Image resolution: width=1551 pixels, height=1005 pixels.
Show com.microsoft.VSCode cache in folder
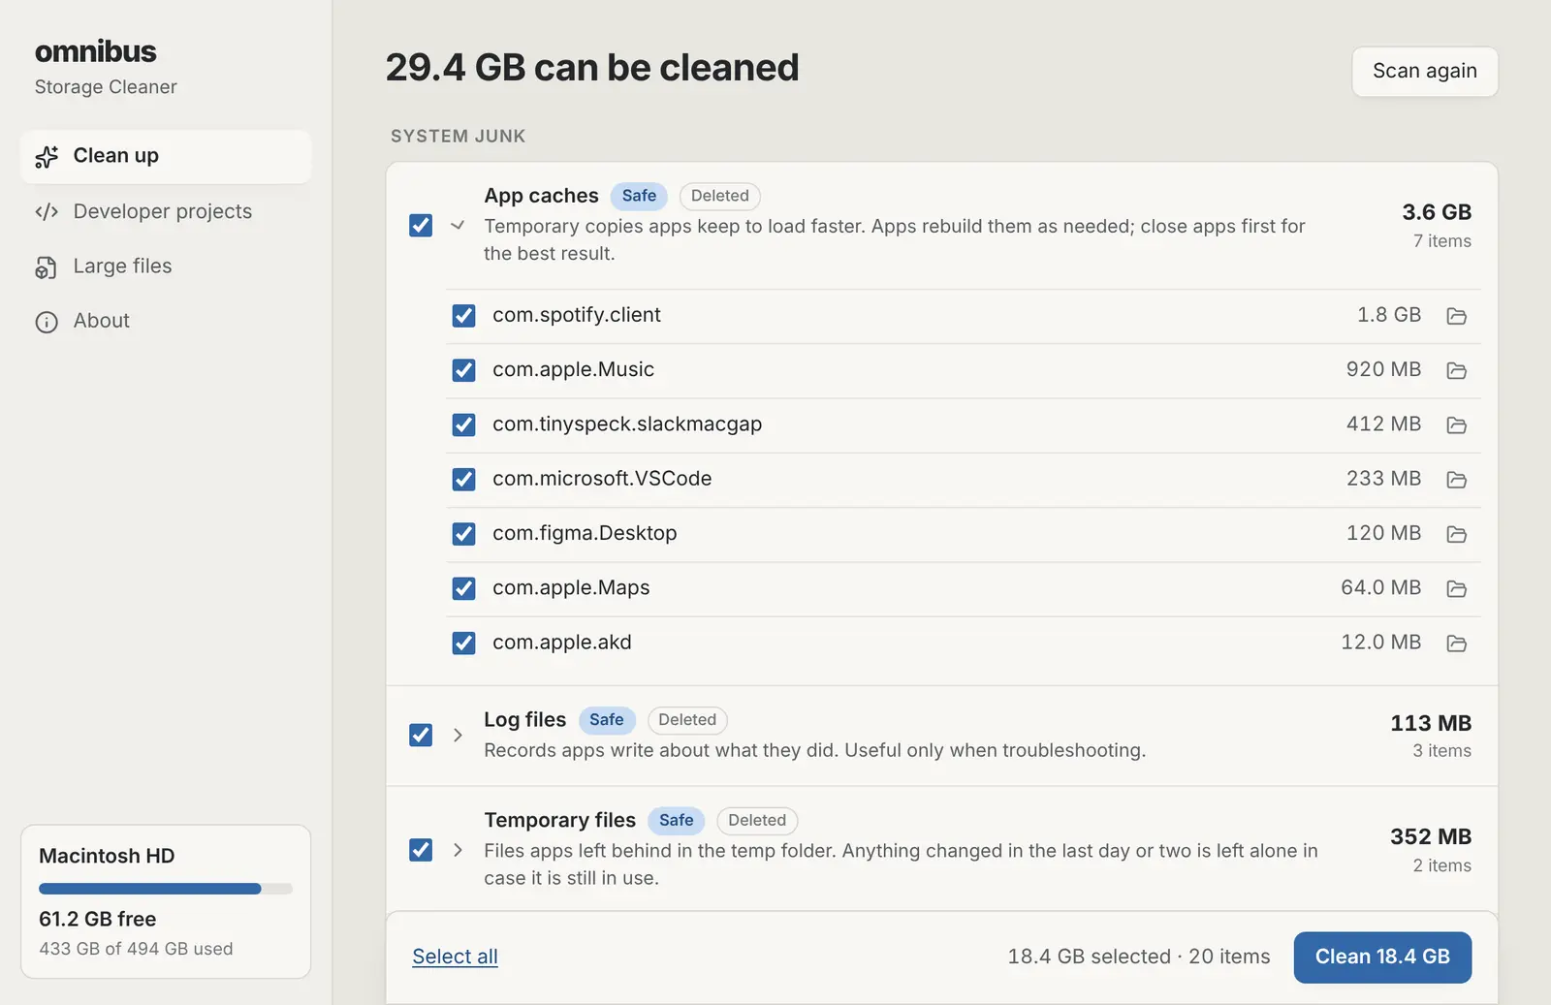point(1456,479)
